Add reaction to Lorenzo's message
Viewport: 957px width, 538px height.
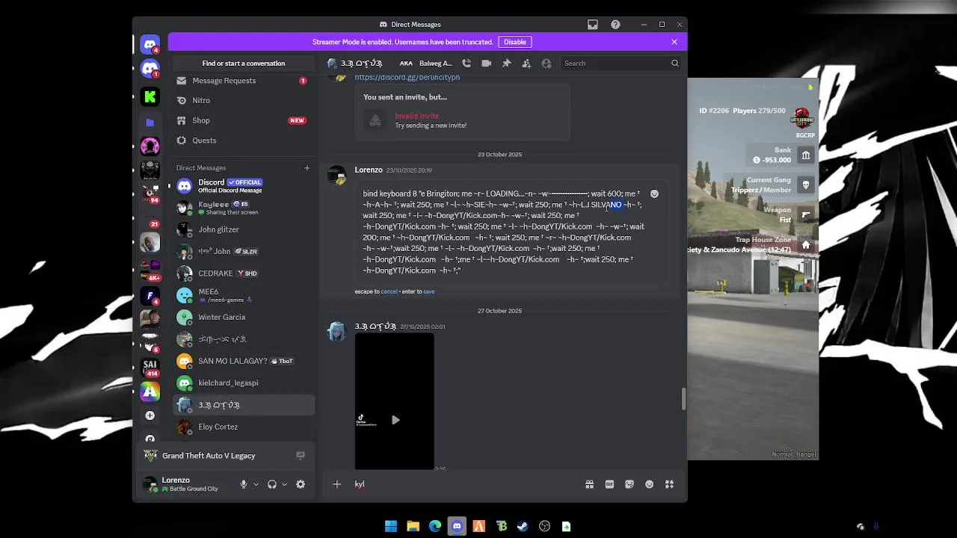(654, 194)
